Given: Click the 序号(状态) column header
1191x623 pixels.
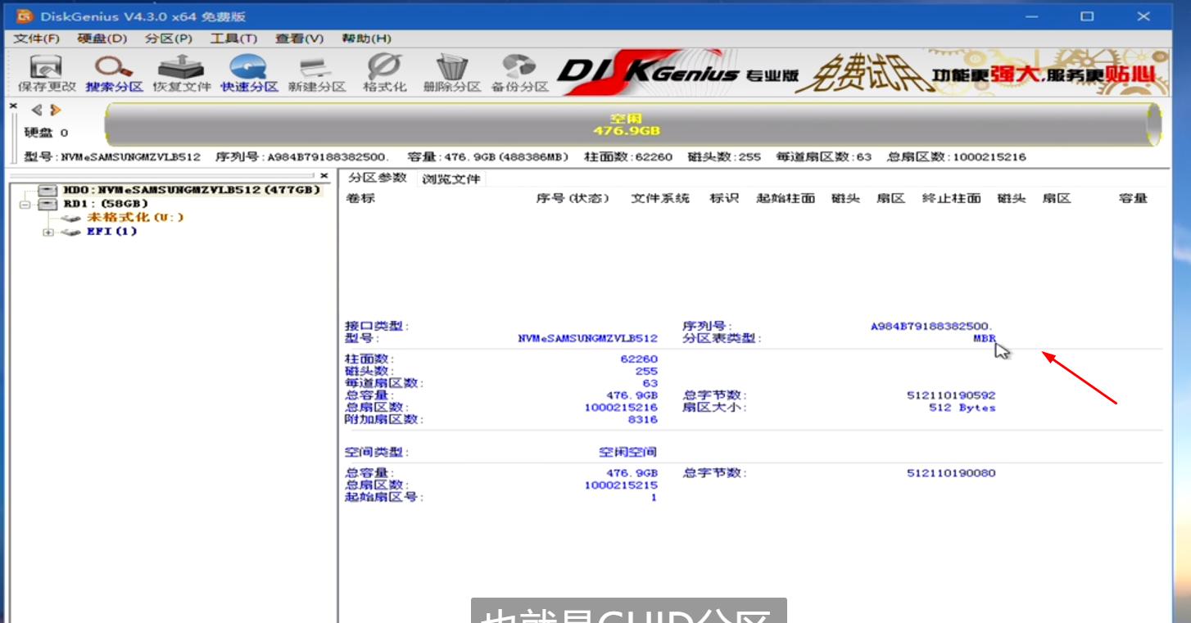Looking at the screenshot, I should coord(573,198).
